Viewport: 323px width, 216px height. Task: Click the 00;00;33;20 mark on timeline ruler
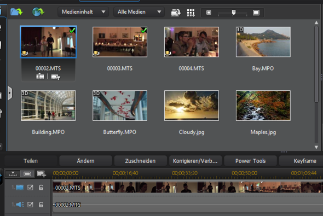click(x=185, y=173)
